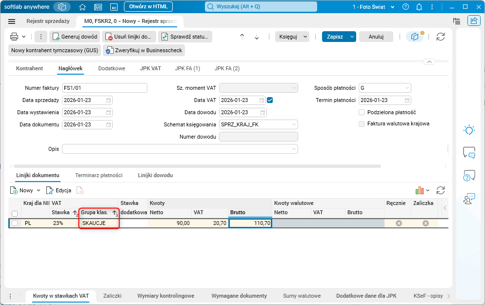
Task: Open the hamburger navigation menu
Action: pos(12,21)
